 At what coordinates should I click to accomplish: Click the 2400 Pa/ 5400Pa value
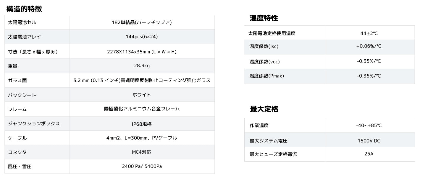pos(142,166)
